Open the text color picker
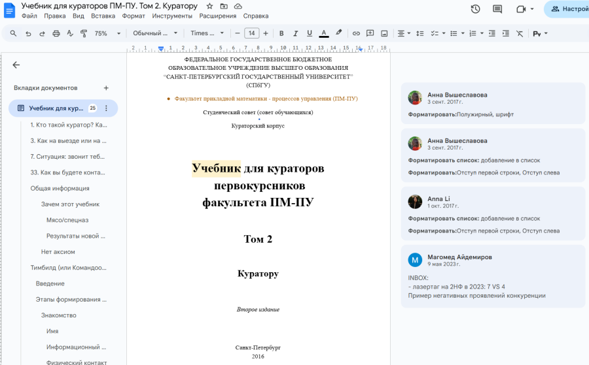The image size is (589, 365). click(324, 33)
